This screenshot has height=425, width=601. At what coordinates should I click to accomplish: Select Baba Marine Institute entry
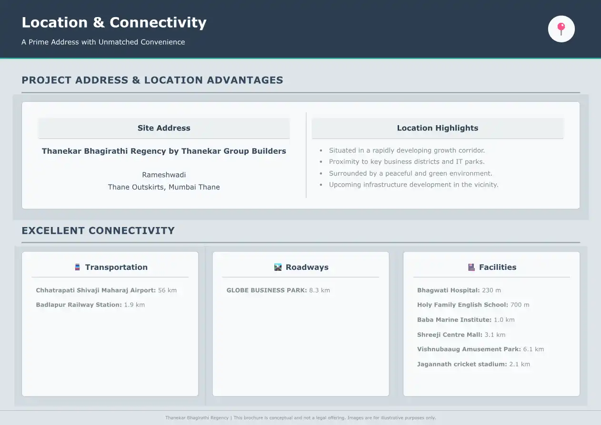[466, 320]
